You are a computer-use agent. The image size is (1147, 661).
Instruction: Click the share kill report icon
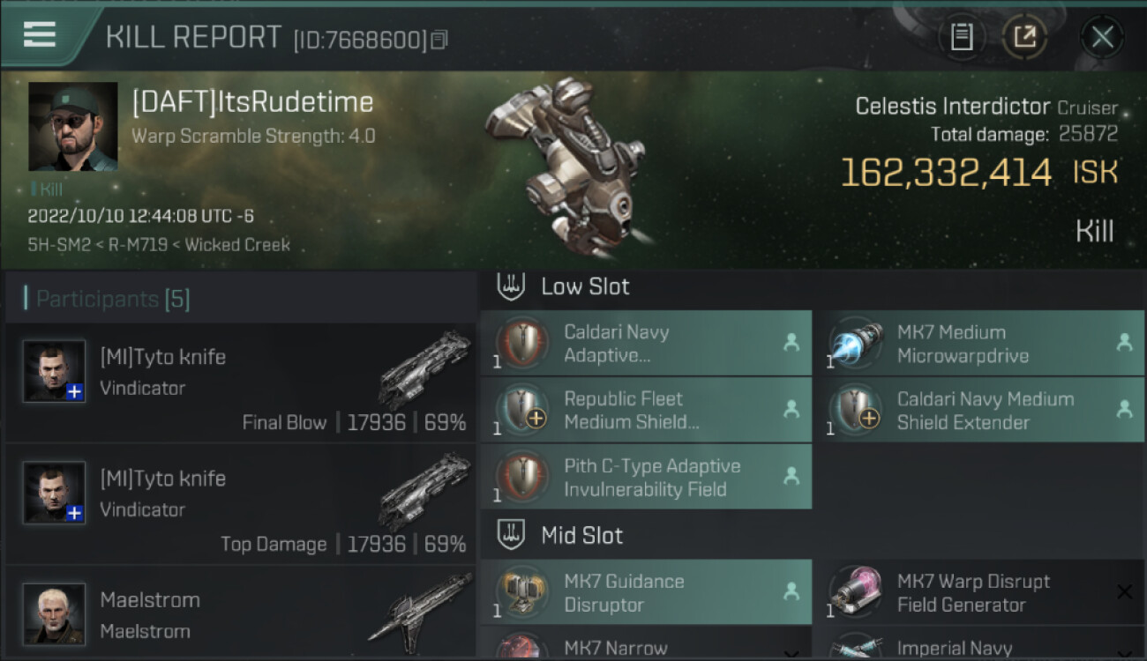[1024, 37]
